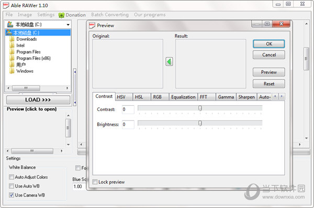Screen dimensions: 314x208
Task: Enable Auto Adjust Colors checkbox
Action: pyautogui.click(x=12, y=177)
